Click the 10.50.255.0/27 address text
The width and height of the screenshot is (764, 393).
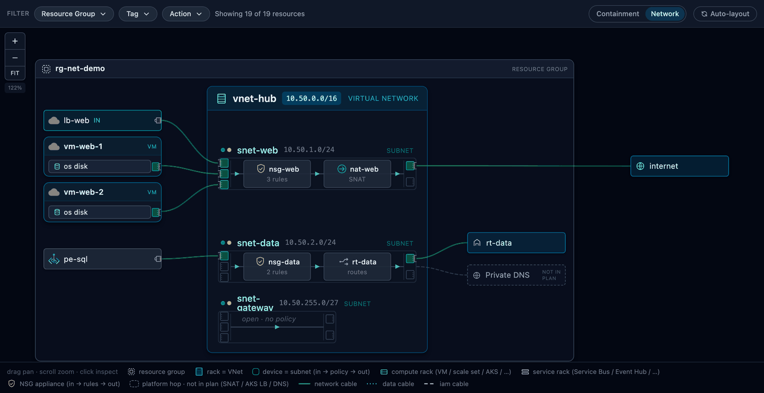pyautogui.click(x=308, y=303)
